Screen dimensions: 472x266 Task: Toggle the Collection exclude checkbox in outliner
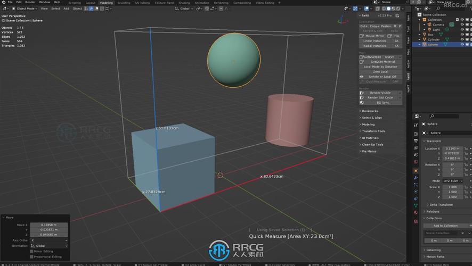pyautogui.click(x=457, y=20)
